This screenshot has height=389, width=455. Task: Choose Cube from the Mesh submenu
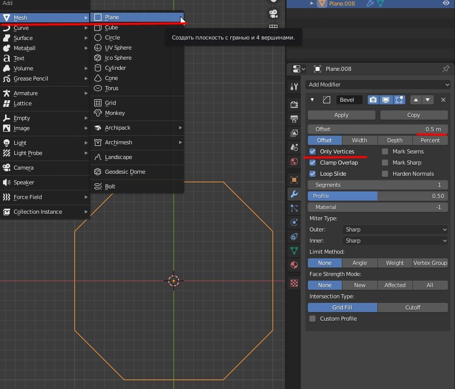pyautogui.click(x=112, y=27)
